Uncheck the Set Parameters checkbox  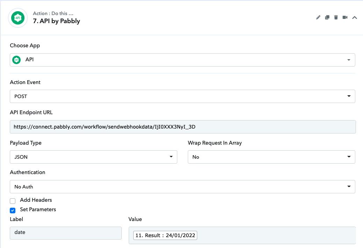coord(13,211)
